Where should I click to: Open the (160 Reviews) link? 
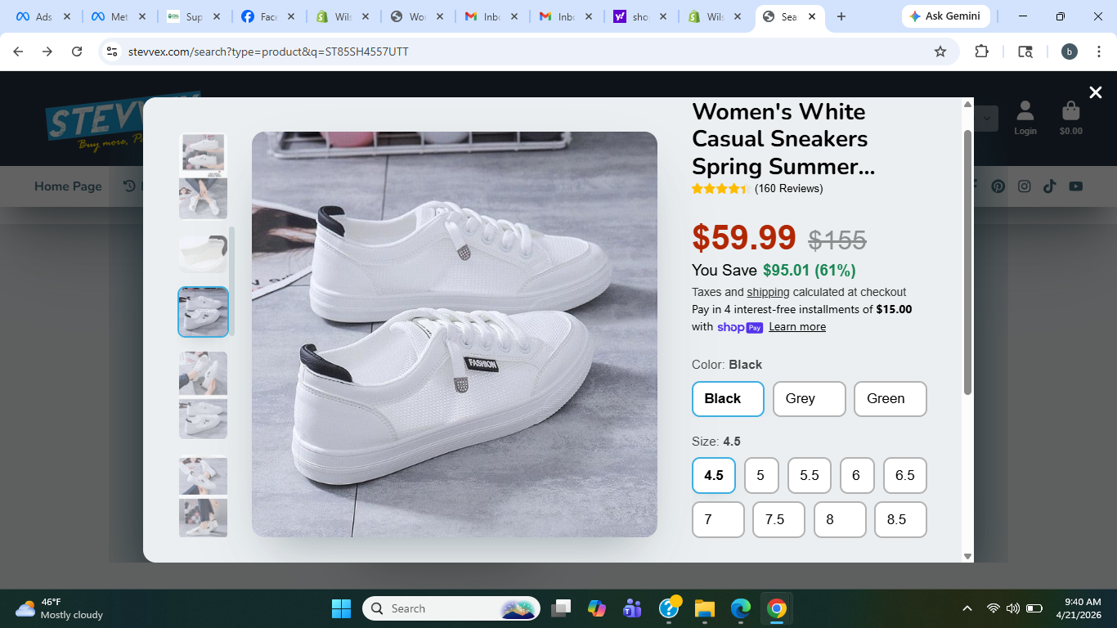point(788,189)
